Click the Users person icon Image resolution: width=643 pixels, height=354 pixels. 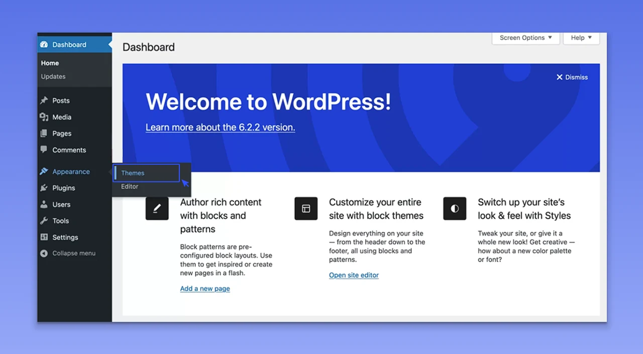44,204
